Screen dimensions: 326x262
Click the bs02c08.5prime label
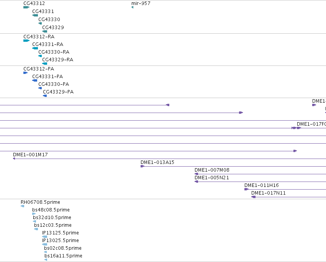[x=63, y=249]
